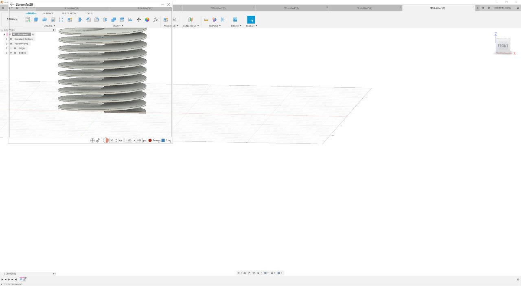Toggle the Comments panel
Screen dimensions: 521x286
pos(54,274)
